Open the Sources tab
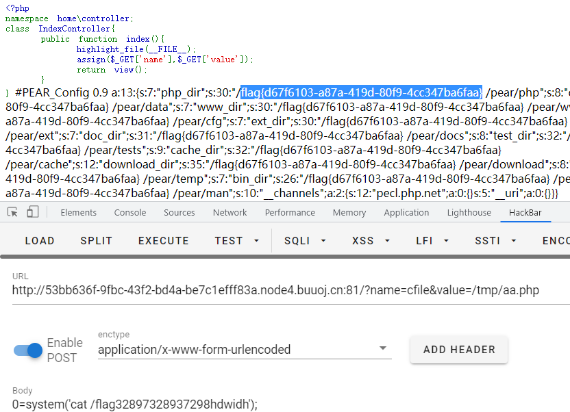This screenshot has width=570, height=412. tap(179, 212)
